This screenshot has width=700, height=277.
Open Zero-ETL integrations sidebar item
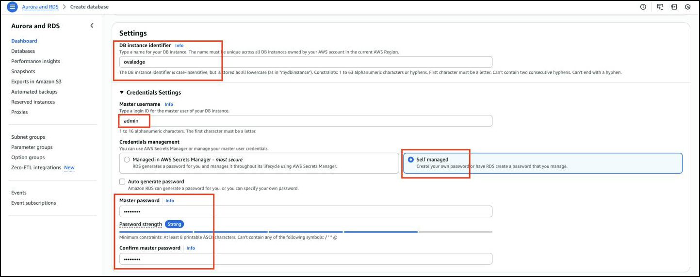[36, 168]
